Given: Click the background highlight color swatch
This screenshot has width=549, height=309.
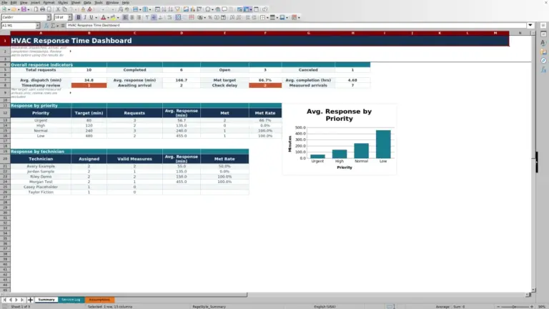Looking at the screenshot, I should [113, 17].
